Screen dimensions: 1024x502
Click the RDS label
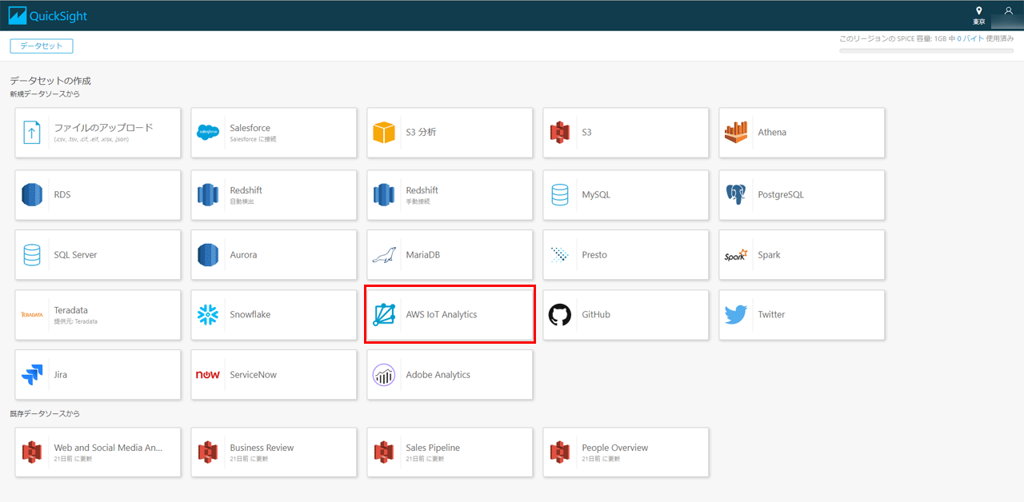pos(62,194)
